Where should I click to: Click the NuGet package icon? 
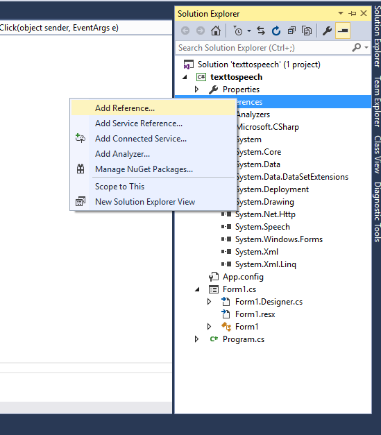[81, 169]
